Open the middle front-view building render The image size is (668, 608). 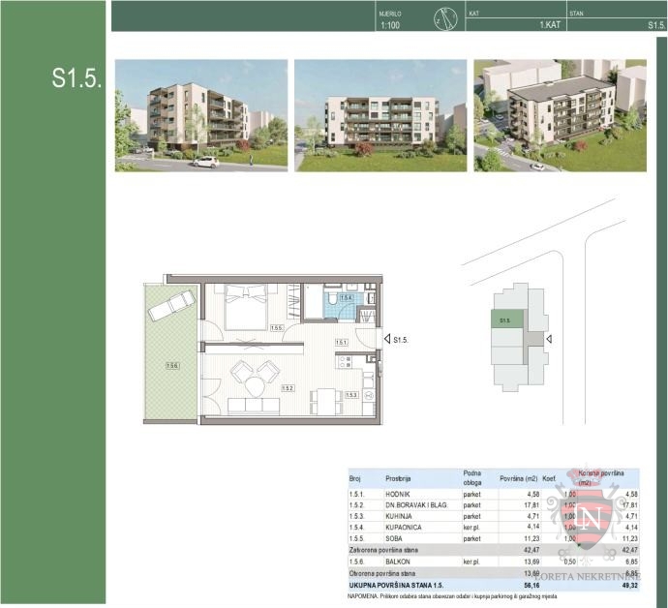380,115
